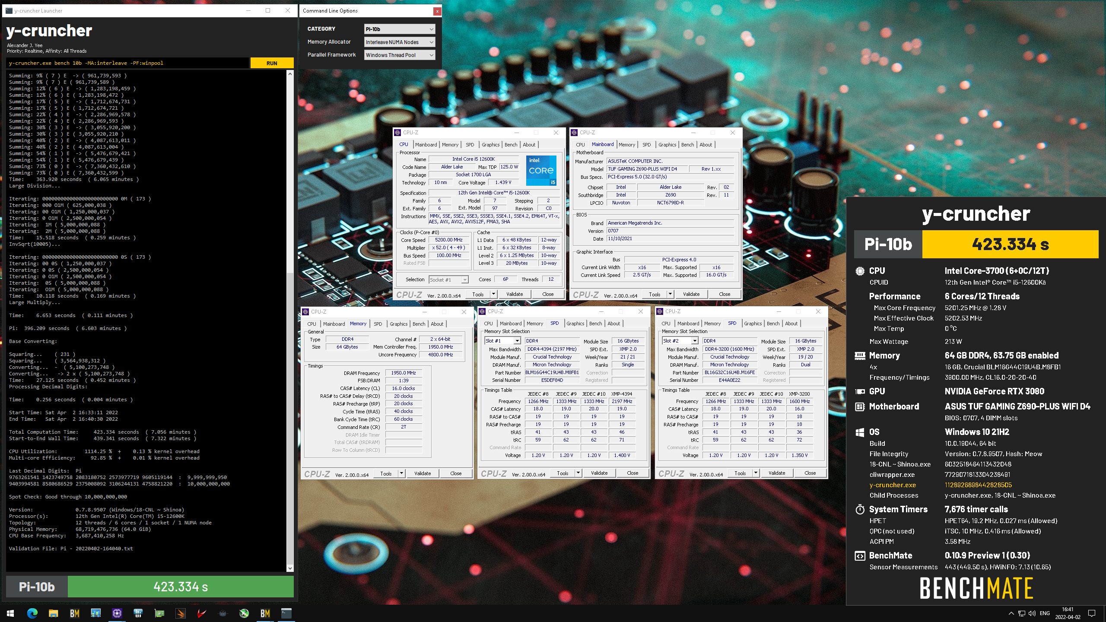Open the Bench tab in the processor window
Screen dimensions: 1106x622
pos(511,145)
